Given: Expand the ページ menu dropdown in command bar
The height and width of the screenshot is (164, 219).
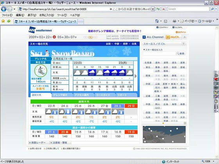Looking at the screenshot, I should 196,21.
